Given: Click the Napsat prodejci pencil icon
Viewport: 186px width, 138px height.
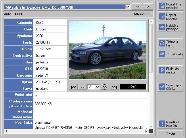Looking at the screenshot, I should click(x=162, y=16).
